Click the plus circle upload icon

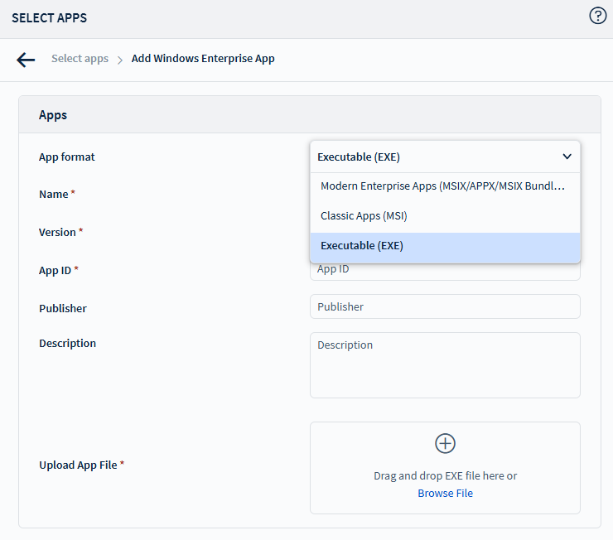point(445,443)
